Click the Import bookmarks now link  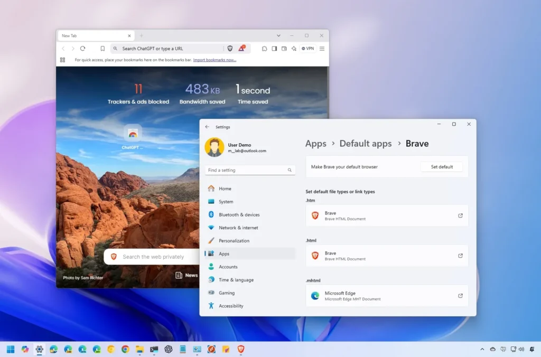(x=215, y=60)
